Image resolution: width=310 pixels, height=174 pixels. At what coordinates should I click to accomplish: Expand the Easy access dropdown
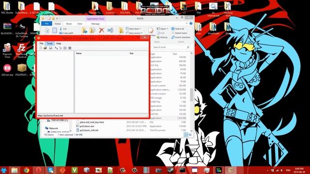click(134, 33)
